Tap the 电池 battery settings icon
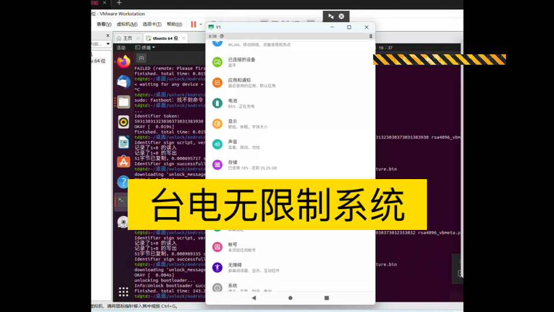Image resolution: width=554 pixels, height=312 pixels. (217, 103)
